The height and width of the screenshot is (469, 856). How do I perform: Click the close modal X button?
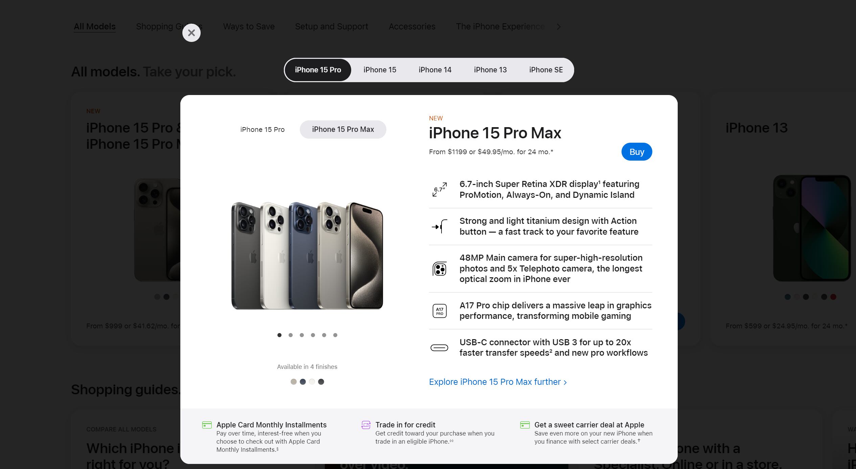(x=192, y=32)
